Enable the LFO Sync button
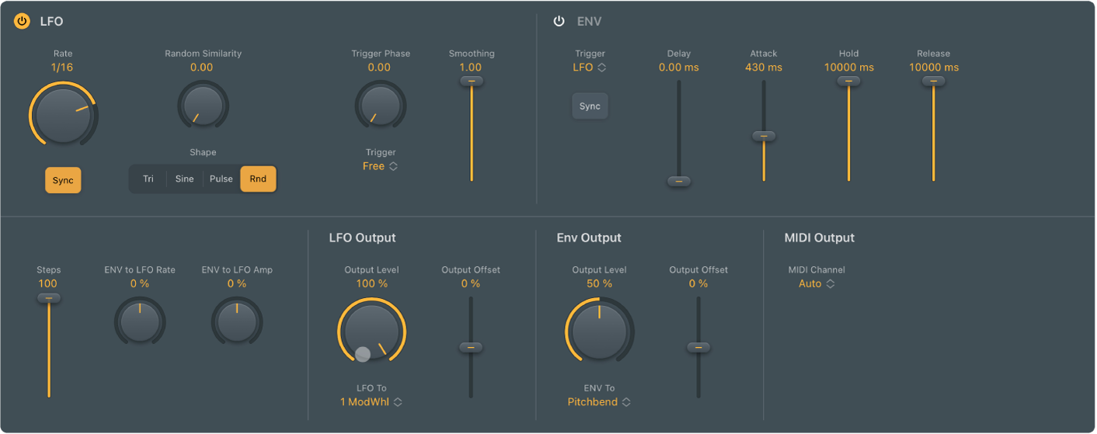This screenshot has height=434, width=1097. coord(63,180)
